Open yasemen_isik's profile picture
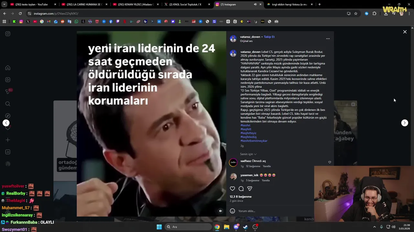 pyautogui.click(x=233, y=176)
